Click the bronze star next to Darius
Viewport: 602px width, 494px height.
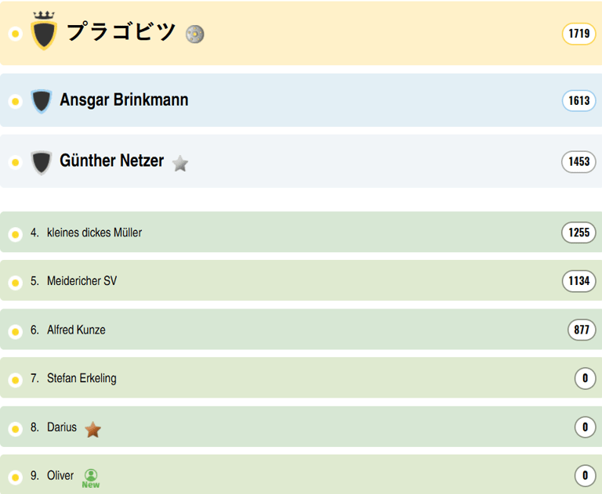pos(93,429)
